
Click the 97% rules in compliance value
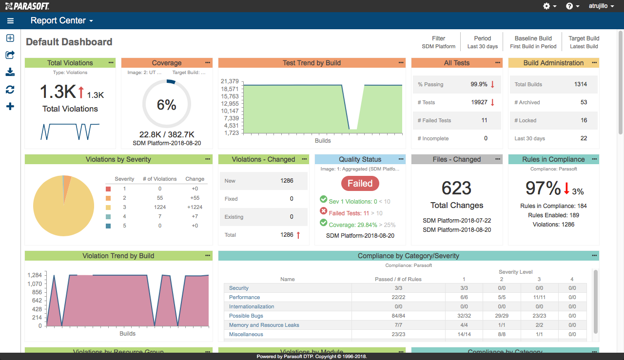tap(543, 188)
